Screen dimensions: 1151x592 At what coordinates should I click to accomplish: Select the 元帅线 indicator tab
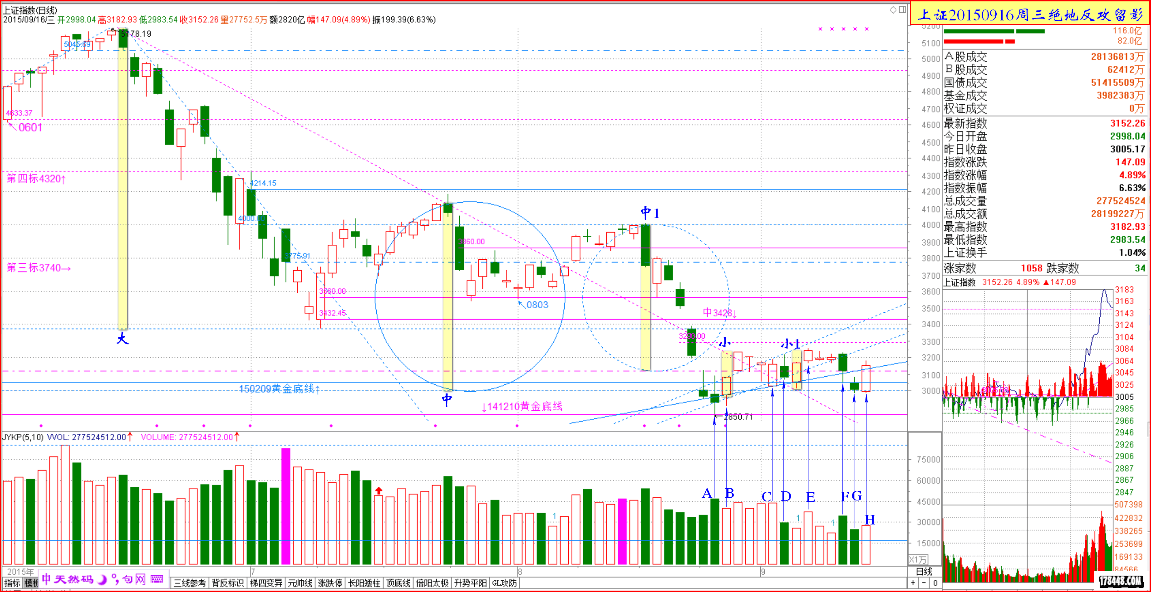tap(300, 583)
